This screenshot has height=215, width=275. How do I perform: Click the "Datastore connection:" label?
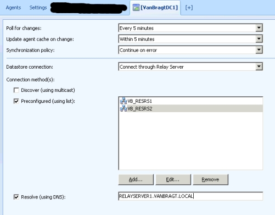tap(30, 67)
